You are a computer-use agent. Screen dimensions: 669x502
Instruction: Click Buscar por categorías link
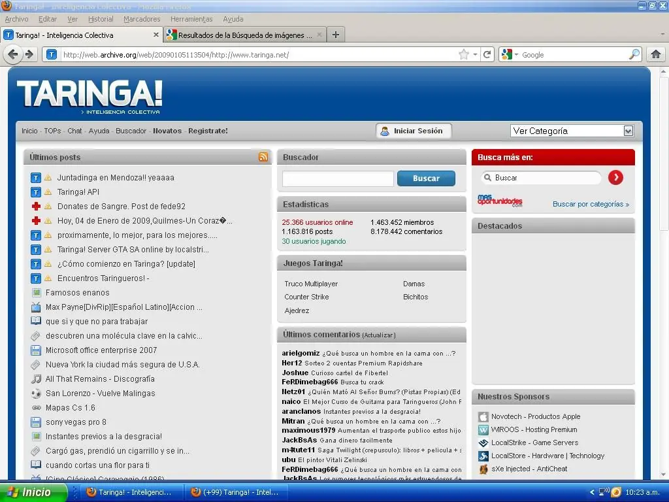pyautogui.click(x=591, y=204)
